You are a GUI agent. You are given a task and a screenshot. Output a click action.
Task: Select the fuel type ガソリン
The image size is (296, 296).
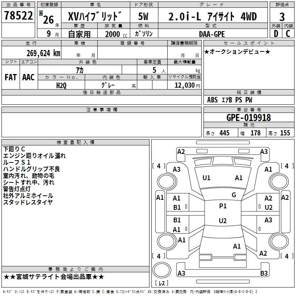coord(144,34)
